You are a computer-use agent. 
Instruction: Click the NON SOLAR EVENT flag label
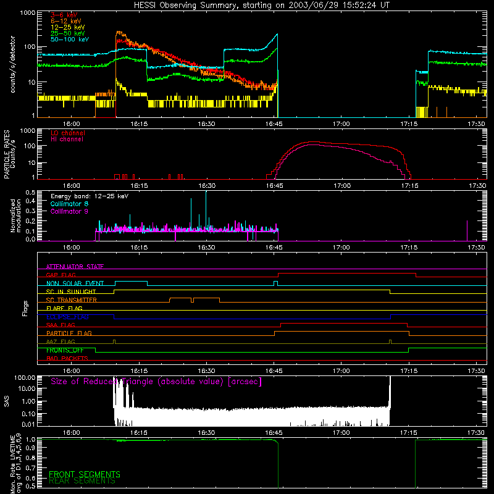(75, 283)
